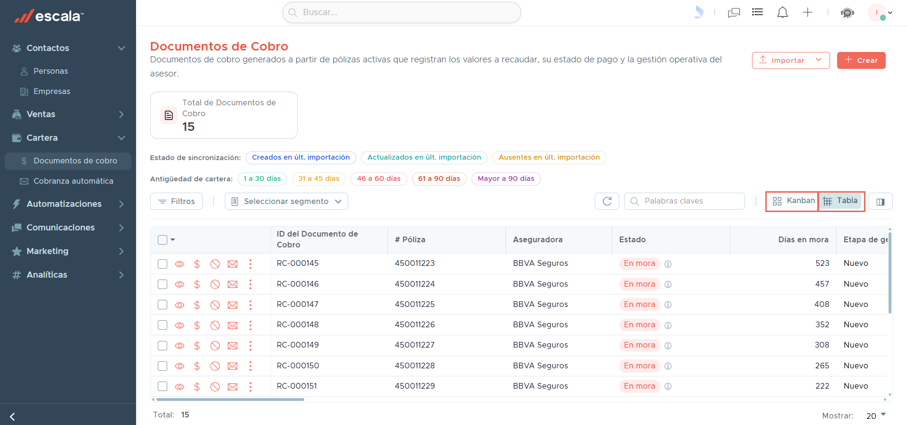Open the chat messages icon in top bar
This screenshot has width=907, height=425.
pyautogui.click(x=734, y=13)
